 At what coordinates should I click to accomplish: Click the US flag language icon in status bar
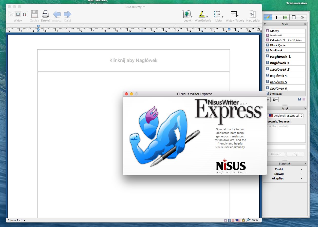pyautogui.click(x=238, y=220)
